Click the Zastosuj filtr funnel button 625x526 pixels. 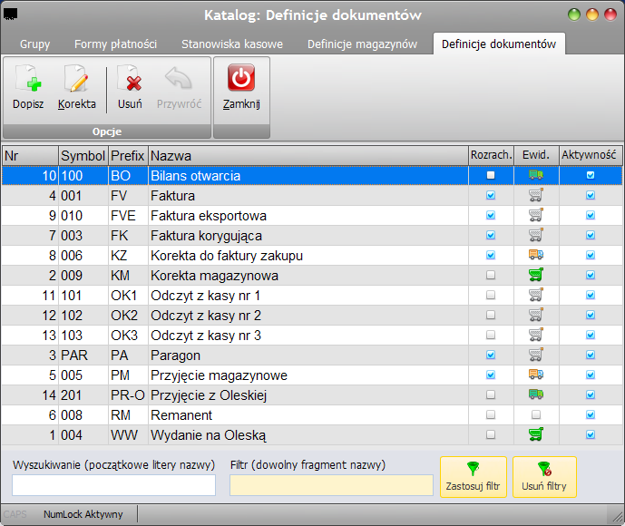coord(474,477)
